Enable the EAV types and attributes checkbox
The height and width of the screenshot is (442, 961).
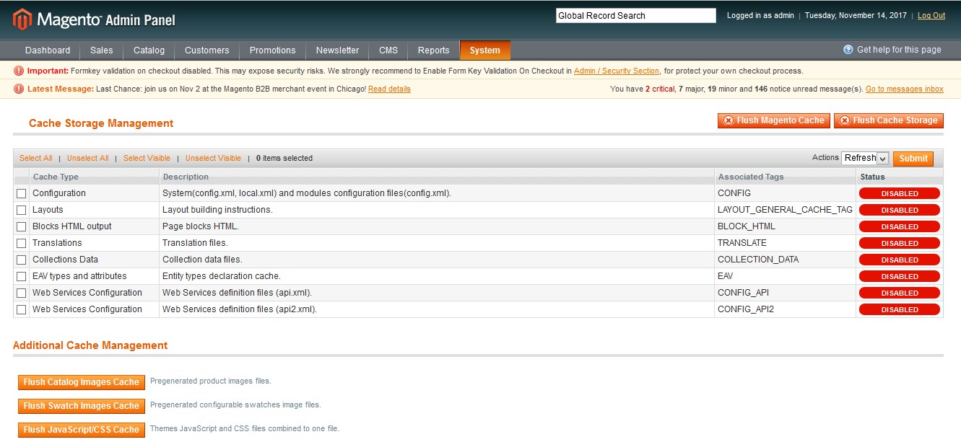(x=22, y=276)
